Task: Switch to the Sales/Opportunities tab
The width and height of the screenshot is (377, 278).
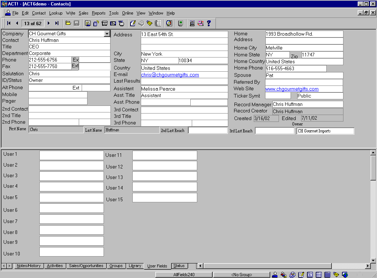Action: coord(86,266)
